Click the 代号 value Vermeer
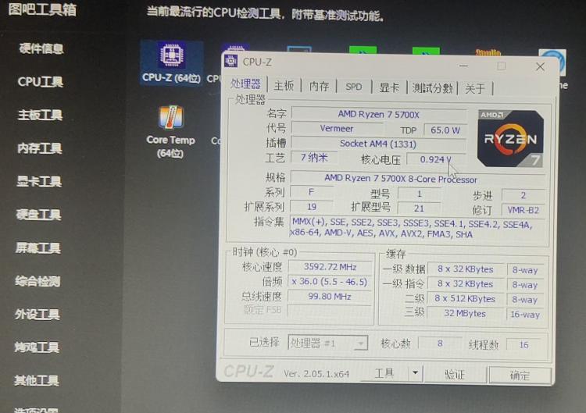The image size is (586, 413). click(x=336, y=129)
